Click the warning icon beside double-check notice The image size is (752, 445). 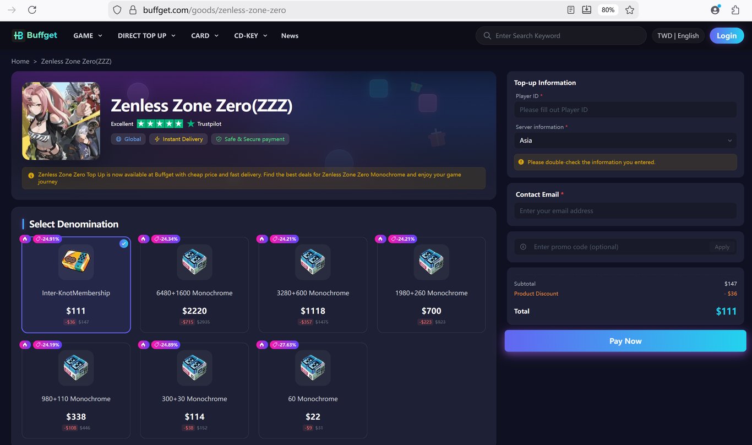tap(521, 162)
